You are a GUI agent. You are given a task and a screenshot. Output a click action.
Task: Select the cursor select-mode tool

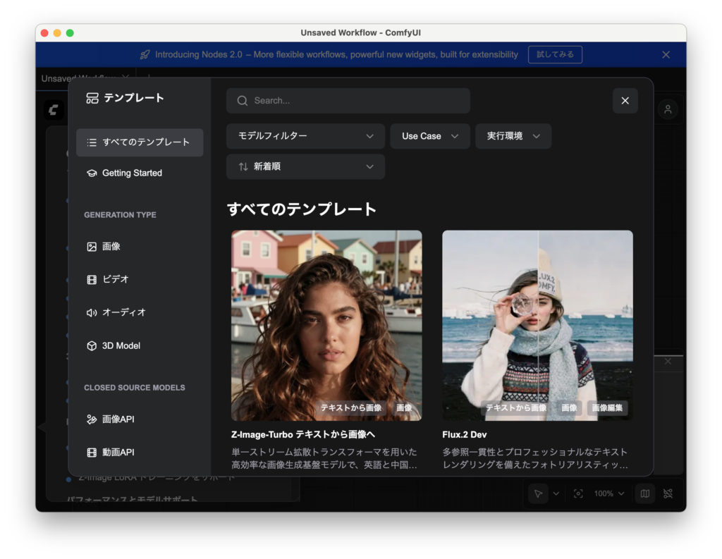pos(539,493)
